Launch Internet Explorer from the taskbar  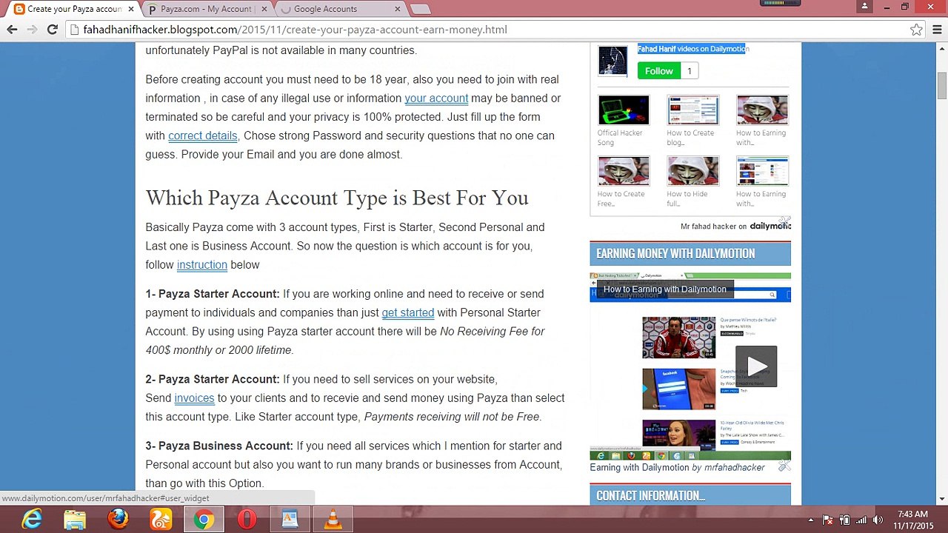coord(32,520)
